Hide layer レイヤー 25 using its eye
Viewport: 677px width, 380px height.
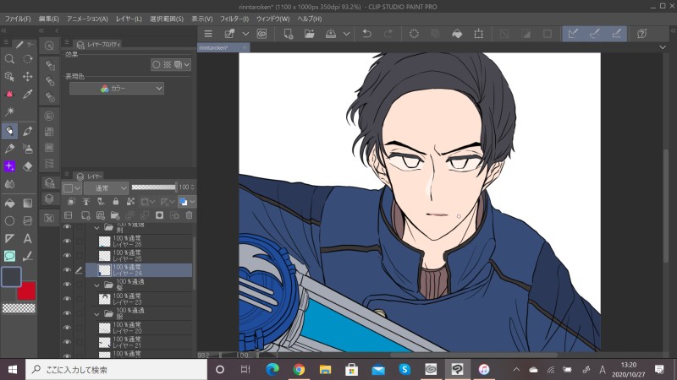(x=67, y=256)
